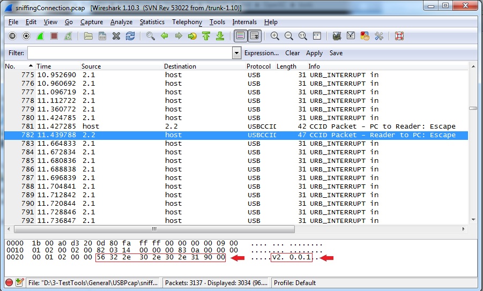Screen dimensions: 483x291
Task: Close this capture file X icon
Action: coord(116,36)
